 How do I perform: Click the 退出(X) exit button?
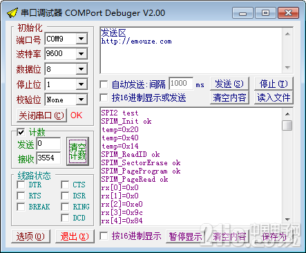75,236
